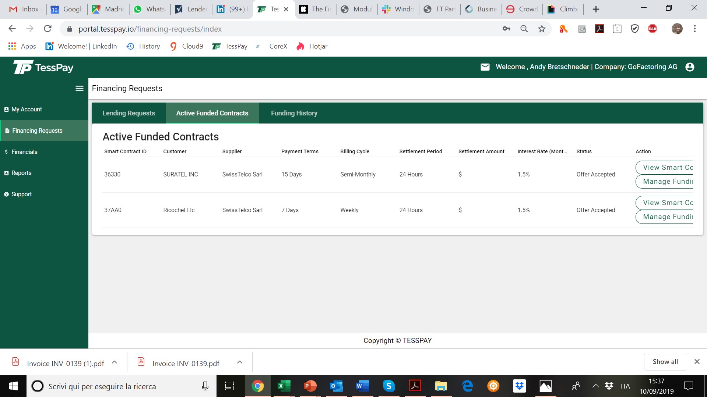707x397 pixels.
Task: Launch Excel from the taskbar
Action: [284, 386]
